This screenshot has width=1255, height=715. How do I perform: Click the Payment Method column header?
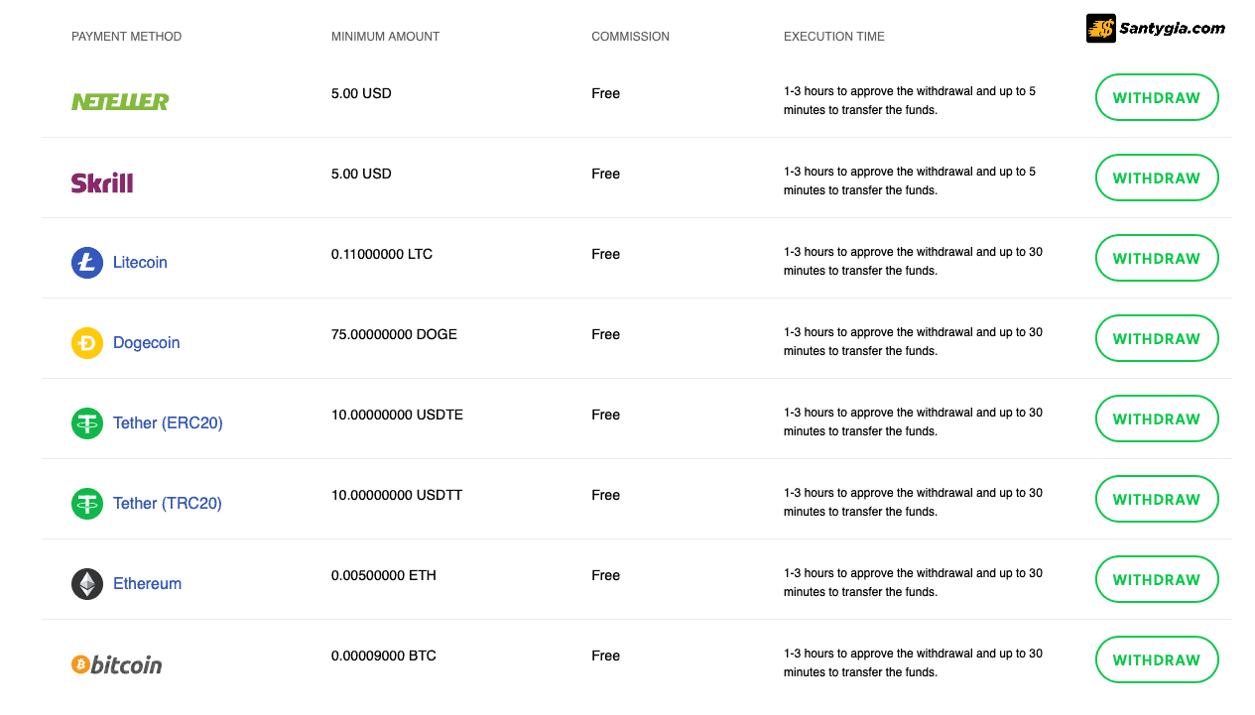[127, 37]
